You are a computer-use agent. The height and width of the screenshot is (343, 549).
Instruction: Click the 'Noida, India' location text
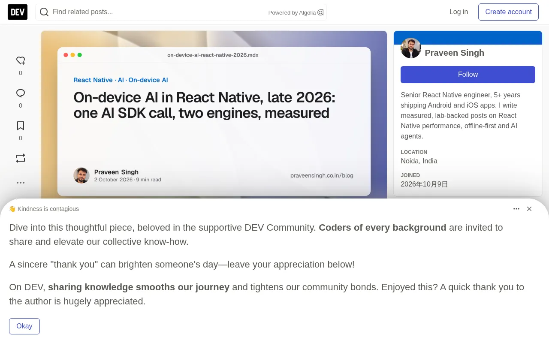pyautogui.click(x=419, y=161)
